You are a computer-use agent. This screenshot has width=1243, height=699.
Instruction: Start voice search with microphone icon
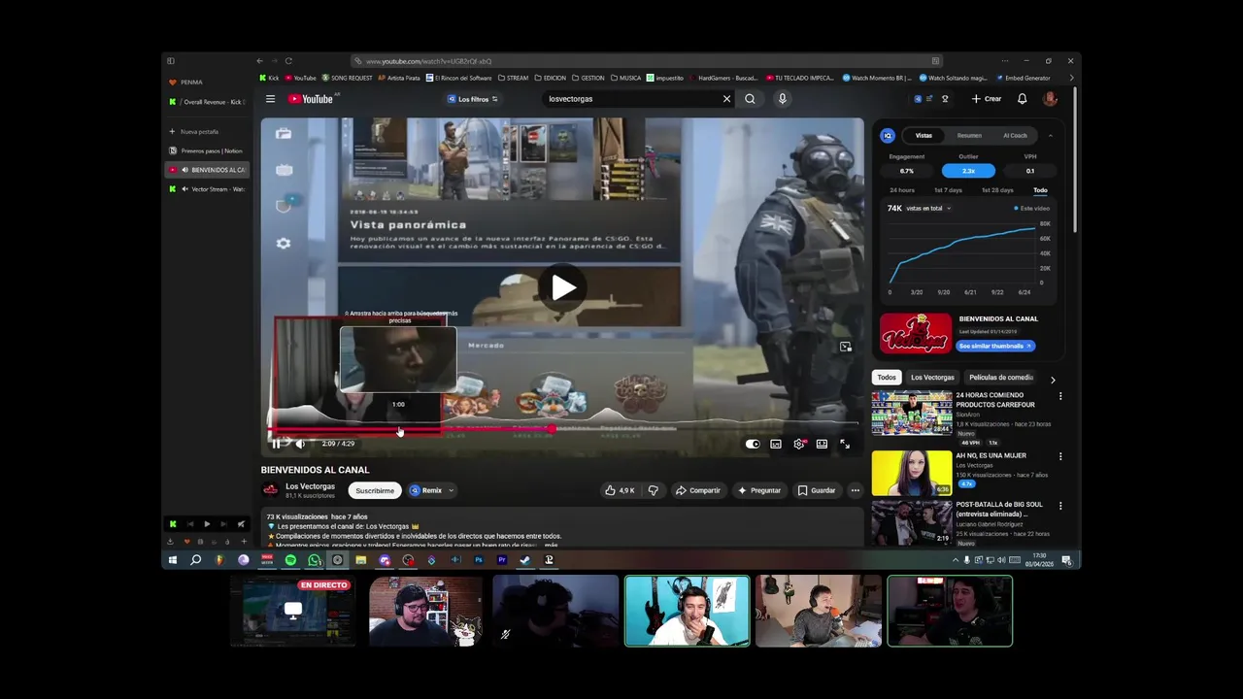(782, 99)
